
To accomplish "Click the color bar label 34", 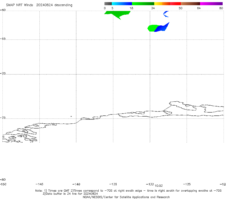I will [153, 8].
